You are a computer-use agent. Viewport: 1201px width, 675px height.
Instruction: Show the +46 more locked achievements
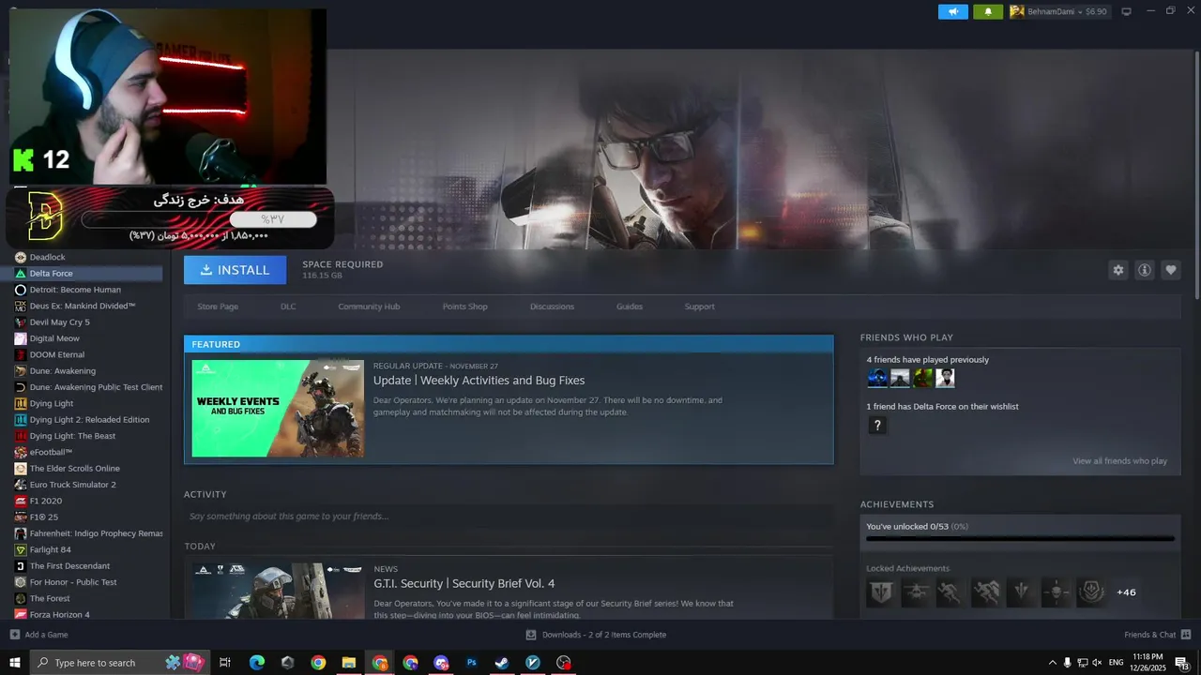point(1126,592)
